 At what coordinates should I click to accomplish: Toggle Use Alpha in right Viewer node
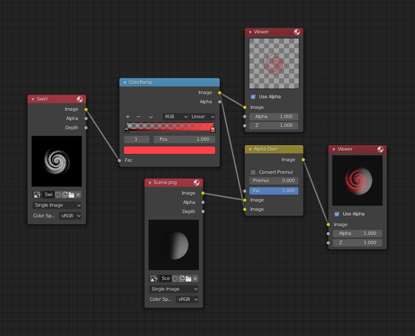(x=337, y=214)
